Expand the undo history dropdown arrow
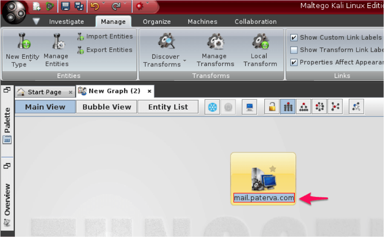Image resolution: width=384 pixels, height=237 pixels. click(104, 3)
